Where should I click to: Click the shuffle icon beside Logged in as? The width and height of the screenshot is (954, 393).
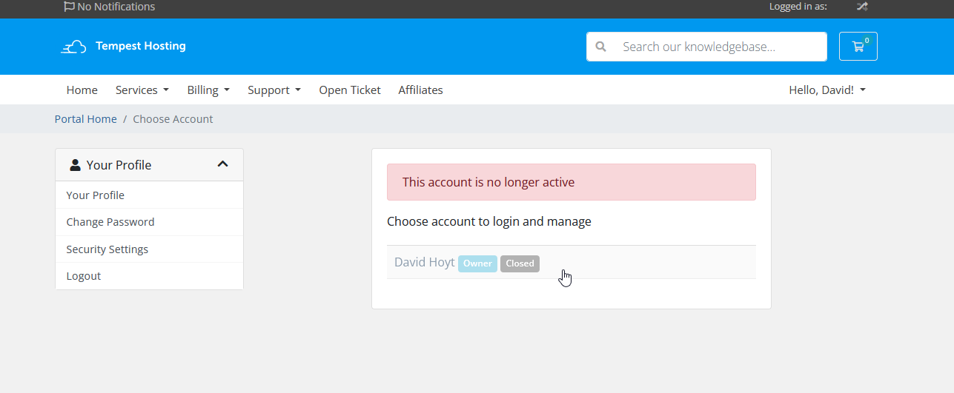pos(861,7)
